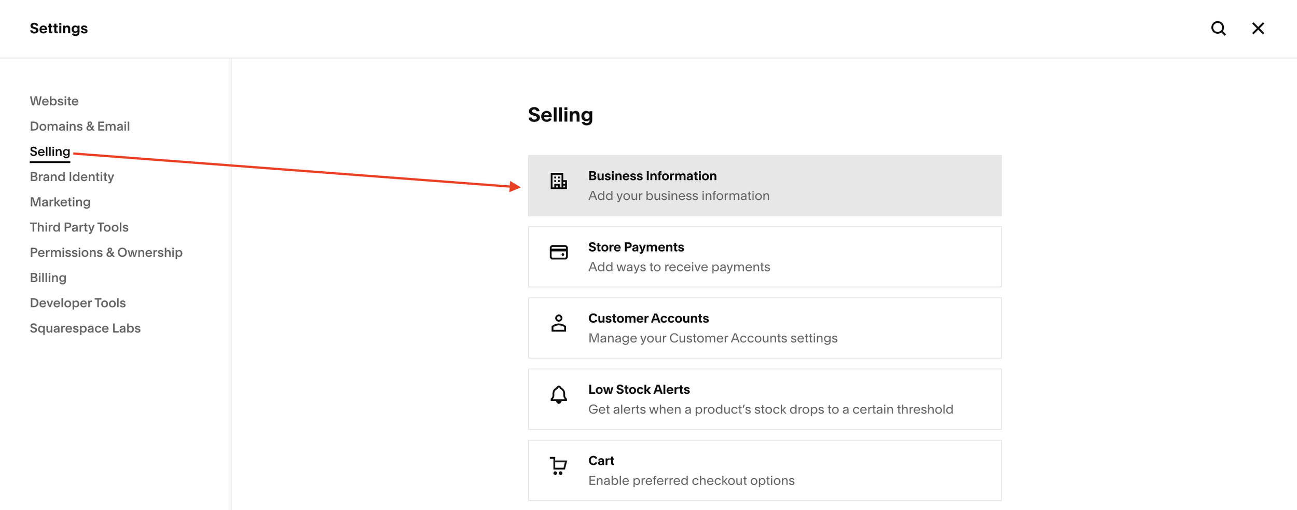Navigate to Marketing settings
This screenshot has width=1297, height=510.
pyautogui.click(x=60, y=202)
